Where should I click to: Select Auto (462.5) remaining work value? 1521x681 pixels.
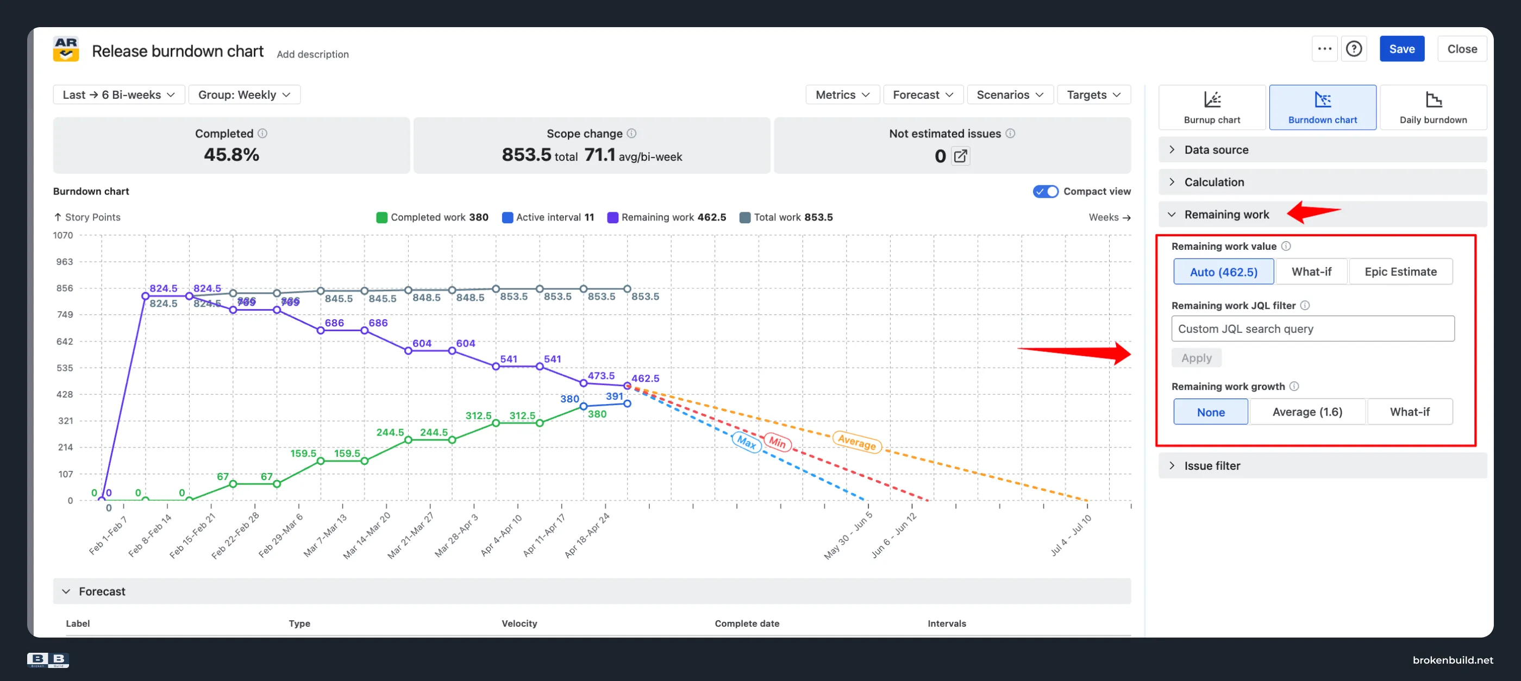pyautogui.click(x=1223, y=272)
